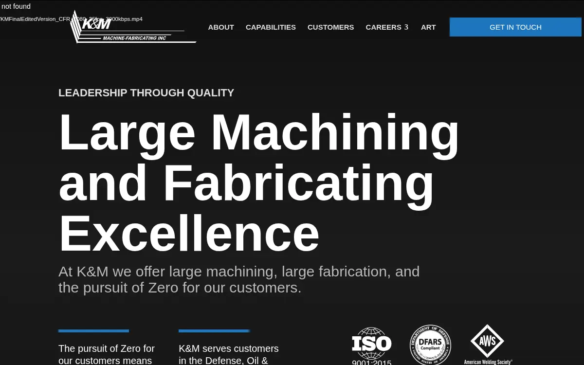
Task: Click the DFARS Compliant seal
Action: point(430,345)
